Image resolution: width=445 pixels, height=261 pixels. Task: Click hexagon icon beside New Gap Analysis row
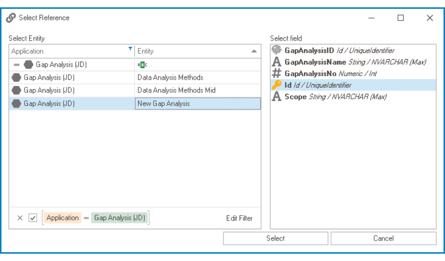coord(16,104)
